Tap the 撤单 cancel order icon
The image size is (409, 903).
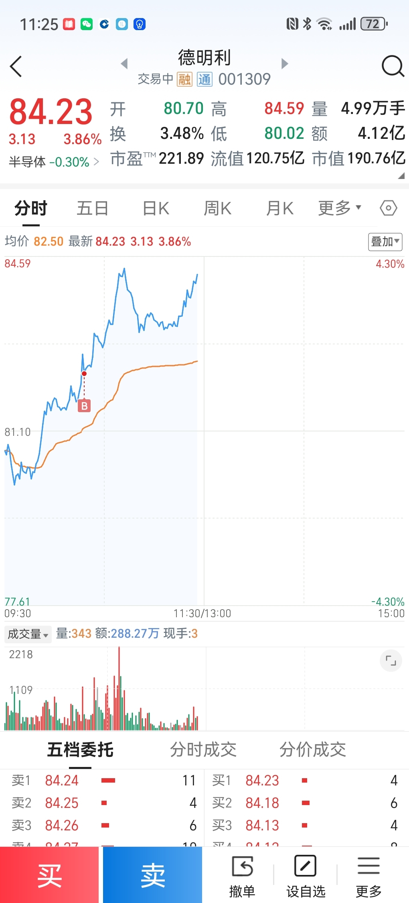click(242, 876)
